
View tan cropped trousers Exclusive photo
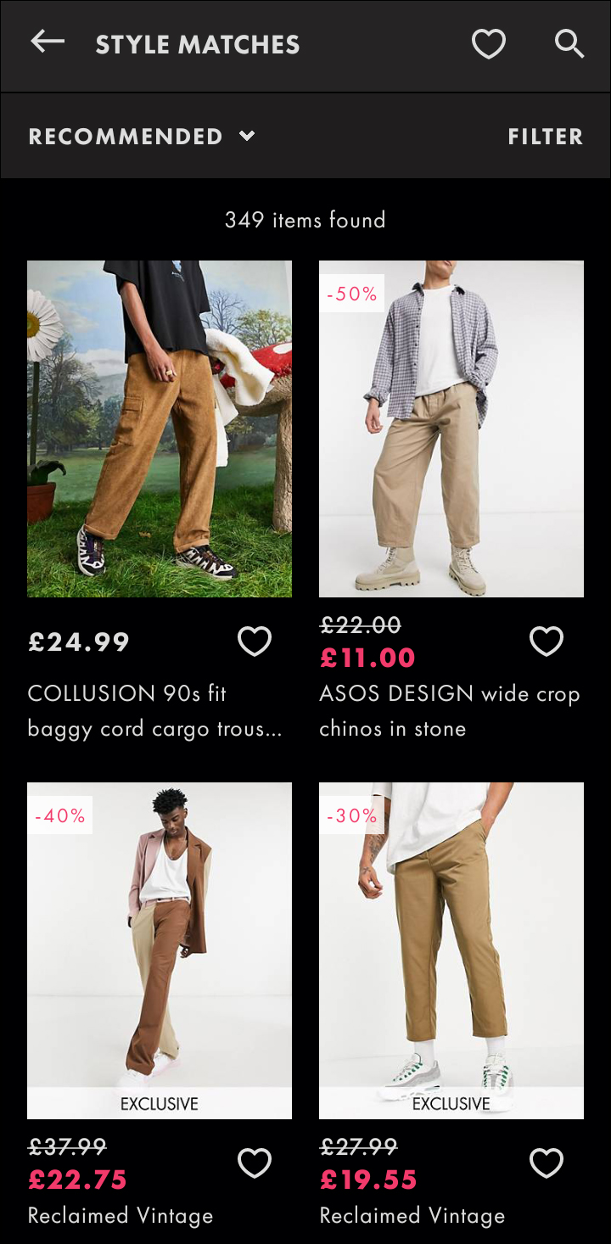point(451,950)
